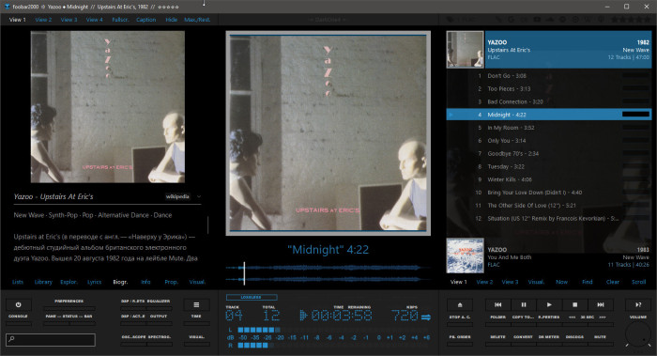Click the stop playback button
The height and width of the screenshot is (356, 657).
[x=574, y=305]
